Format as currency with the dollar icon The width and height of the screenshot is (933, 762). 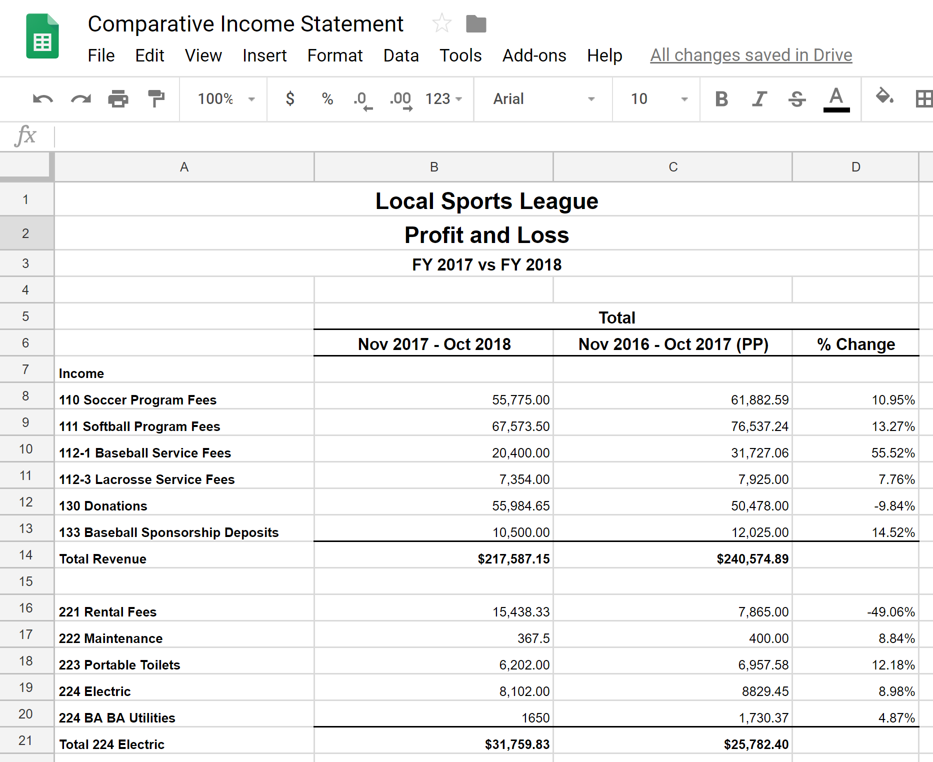289,99
